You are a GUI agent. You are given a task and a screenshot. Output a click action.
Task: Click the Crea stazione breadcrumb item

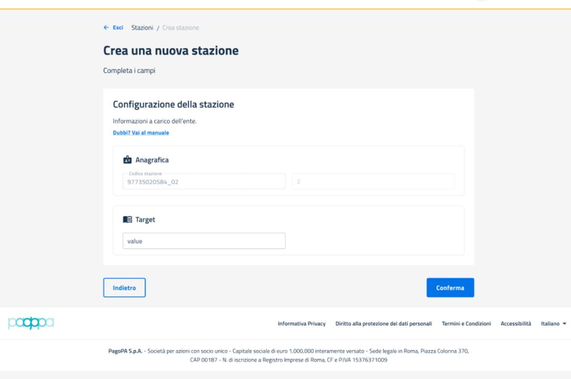[x=181, y=27]
